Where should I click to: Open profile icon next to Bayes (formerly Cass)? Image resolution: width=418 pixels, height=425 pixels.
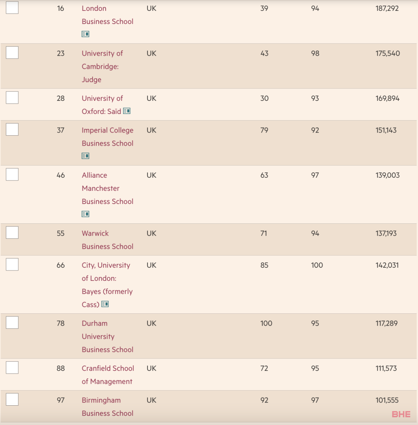(x=105, y=304)
